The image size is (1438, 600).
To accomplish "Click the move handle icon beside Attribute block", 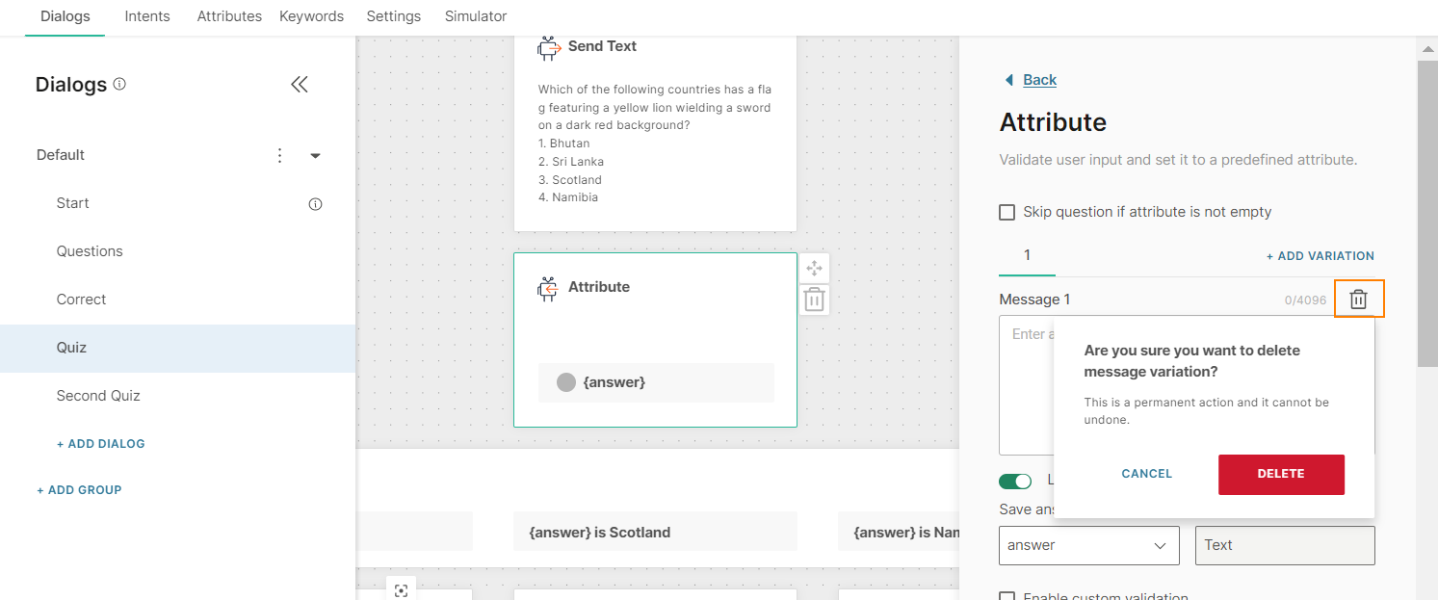I will pos(814,268).
